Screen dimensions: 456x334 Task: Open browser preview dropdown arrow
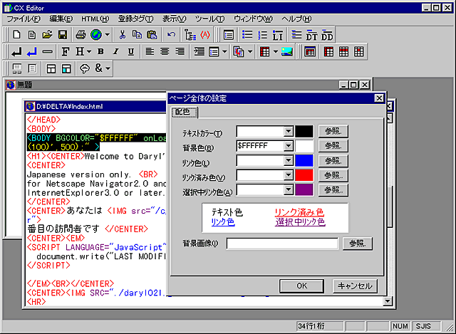[108, 35]
